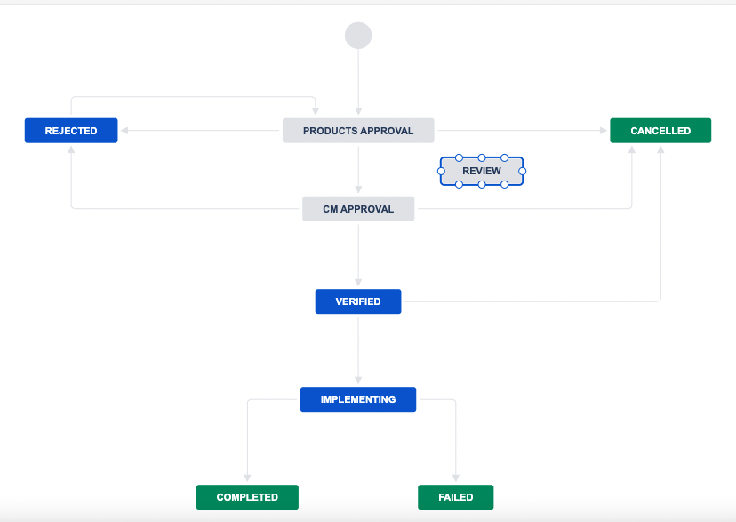The image size is (736, 522).
Task: Click the top-right connection handle on REVIEW
Action: click(x=505, y=157)
